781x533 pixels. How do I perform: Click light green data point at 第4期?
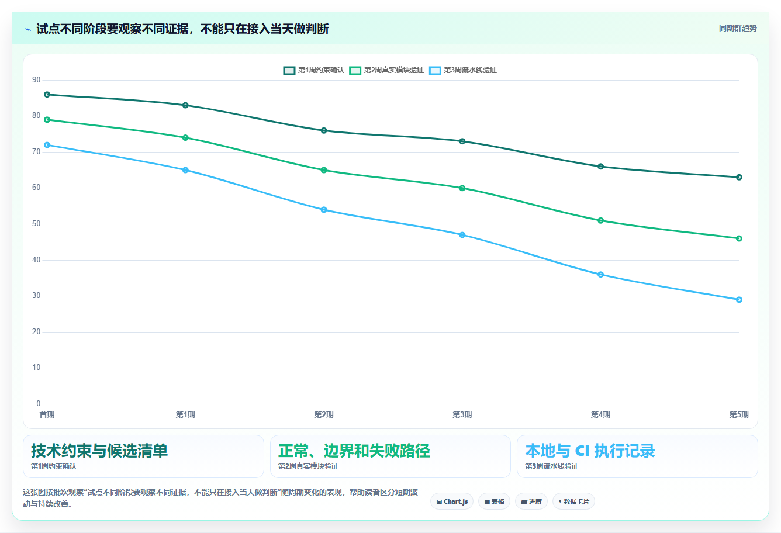click(x=600, y=220)
